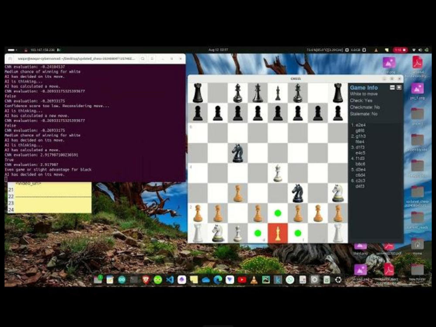Click move entry e2e4 in the move list
Image resolution: width=436 pixels, height=327 pixels.
click(x=361, y=125)
